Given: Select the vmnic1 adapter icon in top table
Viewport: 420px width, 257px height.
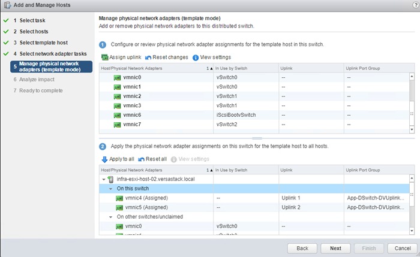Looking at the screenshot, I should pyautogui.click(x=117, y=87).
